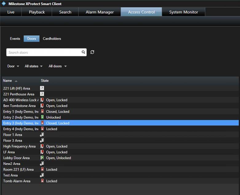This screenshot has width=240, height=195.
Task: Open the Alarm Manager tab
Action: [x=100, y=12]
